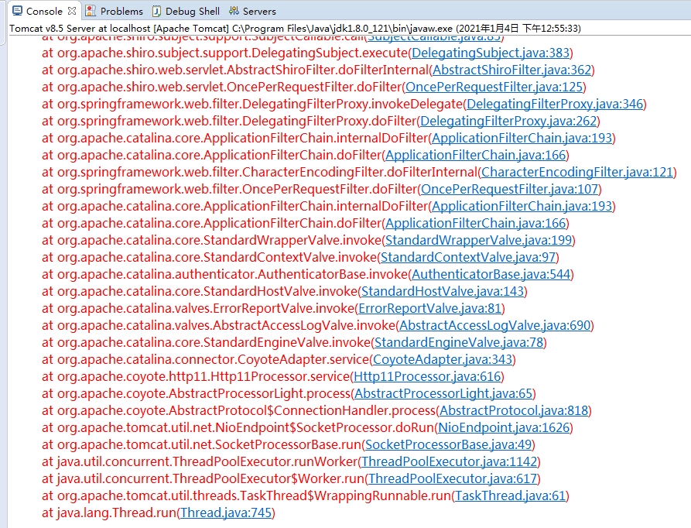Jump to AbstractProtocol.java:818
This screenshot has height=528, width=691.
pyautogui.click(x=514, y=411)
